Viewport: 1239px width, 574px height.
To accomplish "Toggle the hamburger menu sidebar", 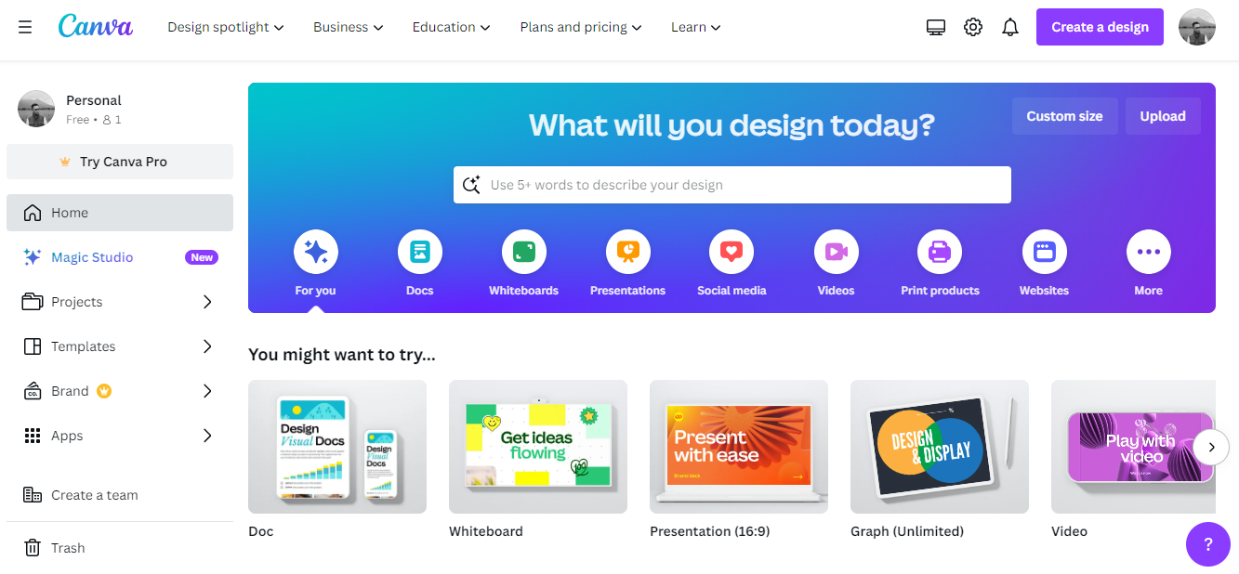I will coord(25,28).
